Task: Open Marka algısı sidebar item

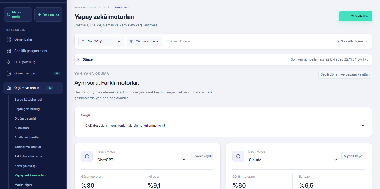Action: (23, 185)
